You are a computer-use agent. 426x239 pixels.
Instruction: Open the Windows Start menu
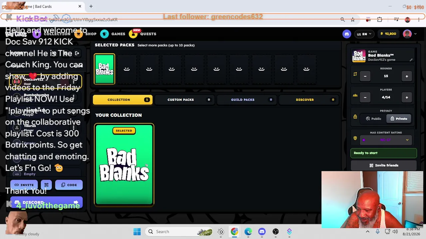click(x=137, y=232)
